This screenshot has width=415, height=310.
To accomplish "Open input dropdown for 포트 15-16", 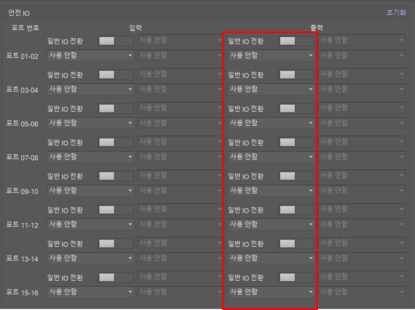I will (x=90, y=292).
